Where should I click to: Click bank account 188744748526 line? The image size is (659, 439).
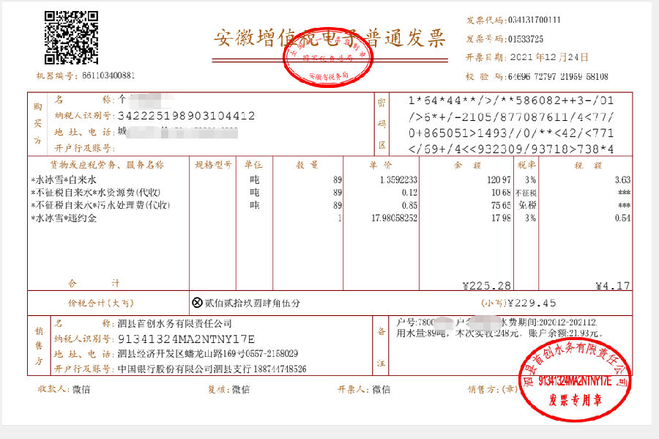pyautogui.click(x=212, y=369)
